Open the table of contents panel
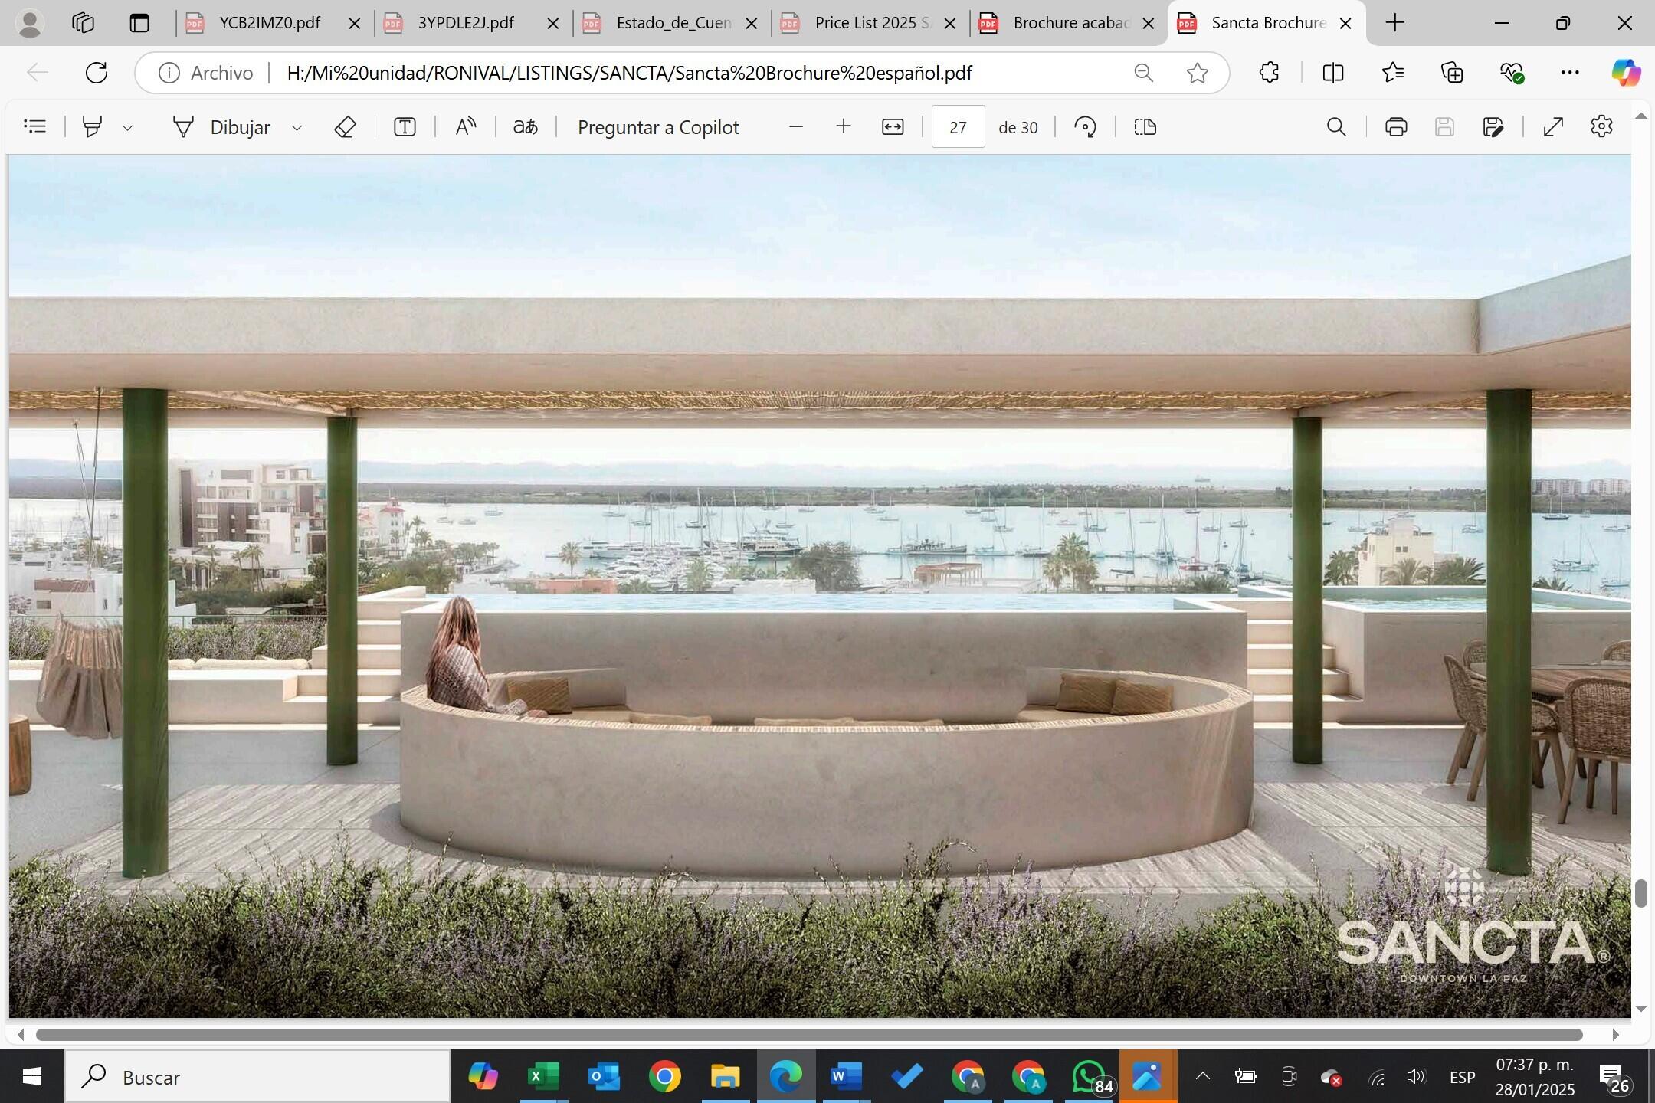Image resolution: width=1655 pixels, height=1103 pixels. pos(35,126)
